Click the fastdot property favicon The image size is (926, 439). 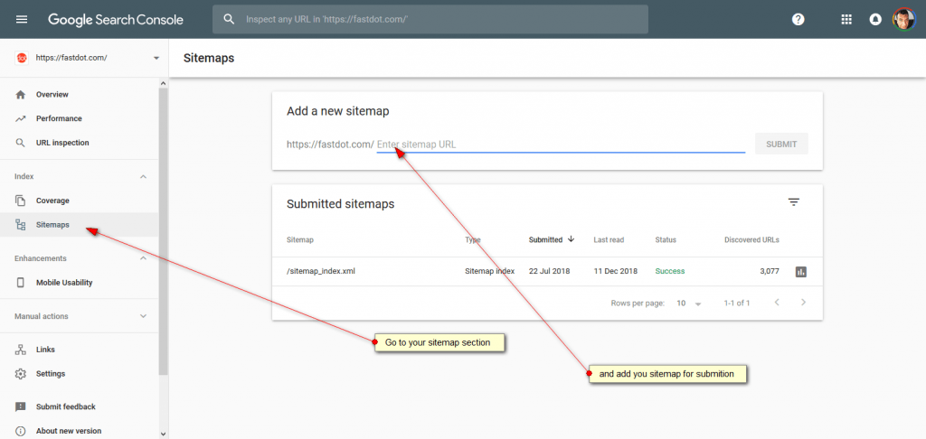click(x=22, y=58)
